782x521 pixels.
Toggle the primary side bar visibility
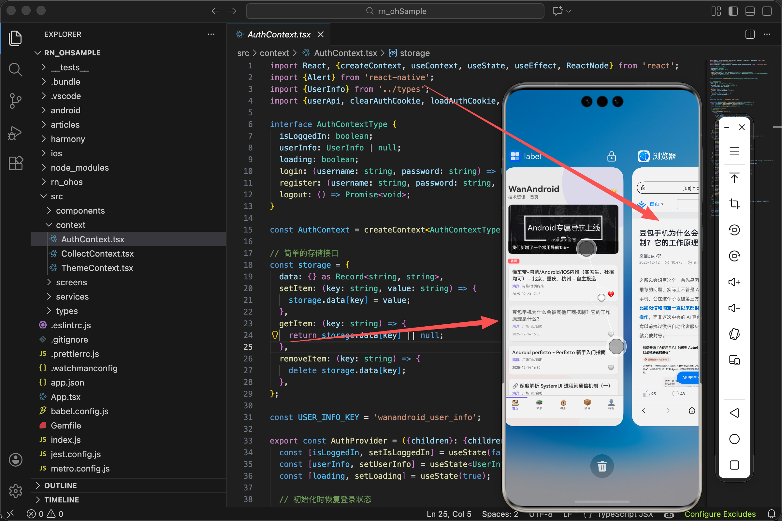tap(733, 11)
